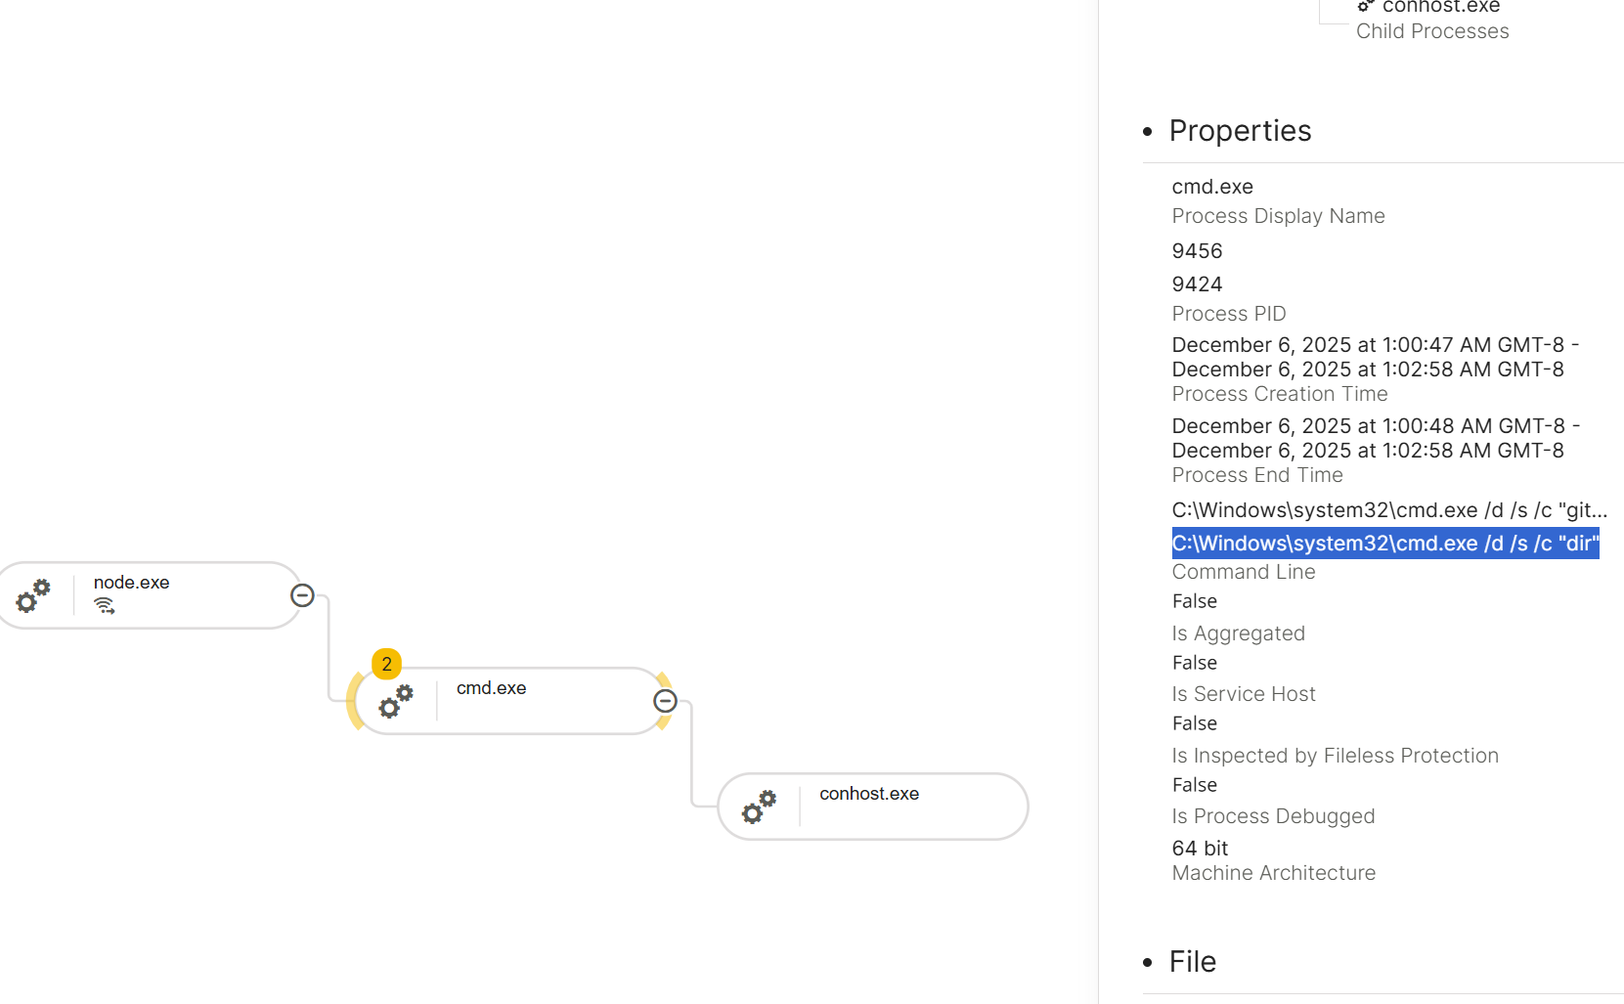Click the highlighted cmd.exe /d /s /c dir command

[x=1384, y=544]
